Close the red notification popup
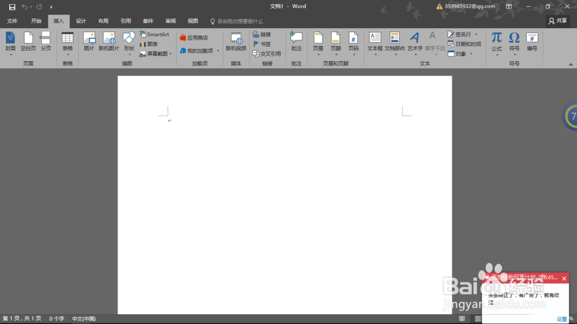The height and width of the screenshot is (324, 577). (564, 278)
